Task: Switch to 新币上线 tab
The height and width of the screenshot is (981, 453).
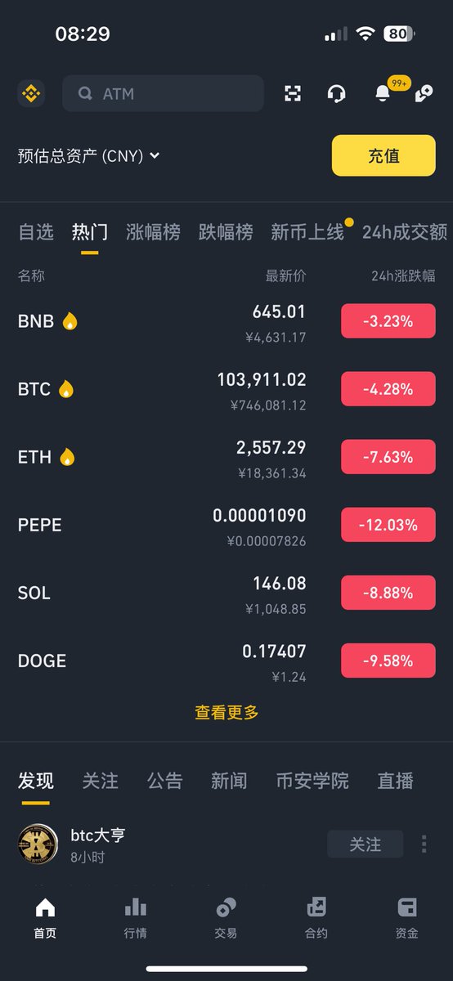Action: coord(307,232)
